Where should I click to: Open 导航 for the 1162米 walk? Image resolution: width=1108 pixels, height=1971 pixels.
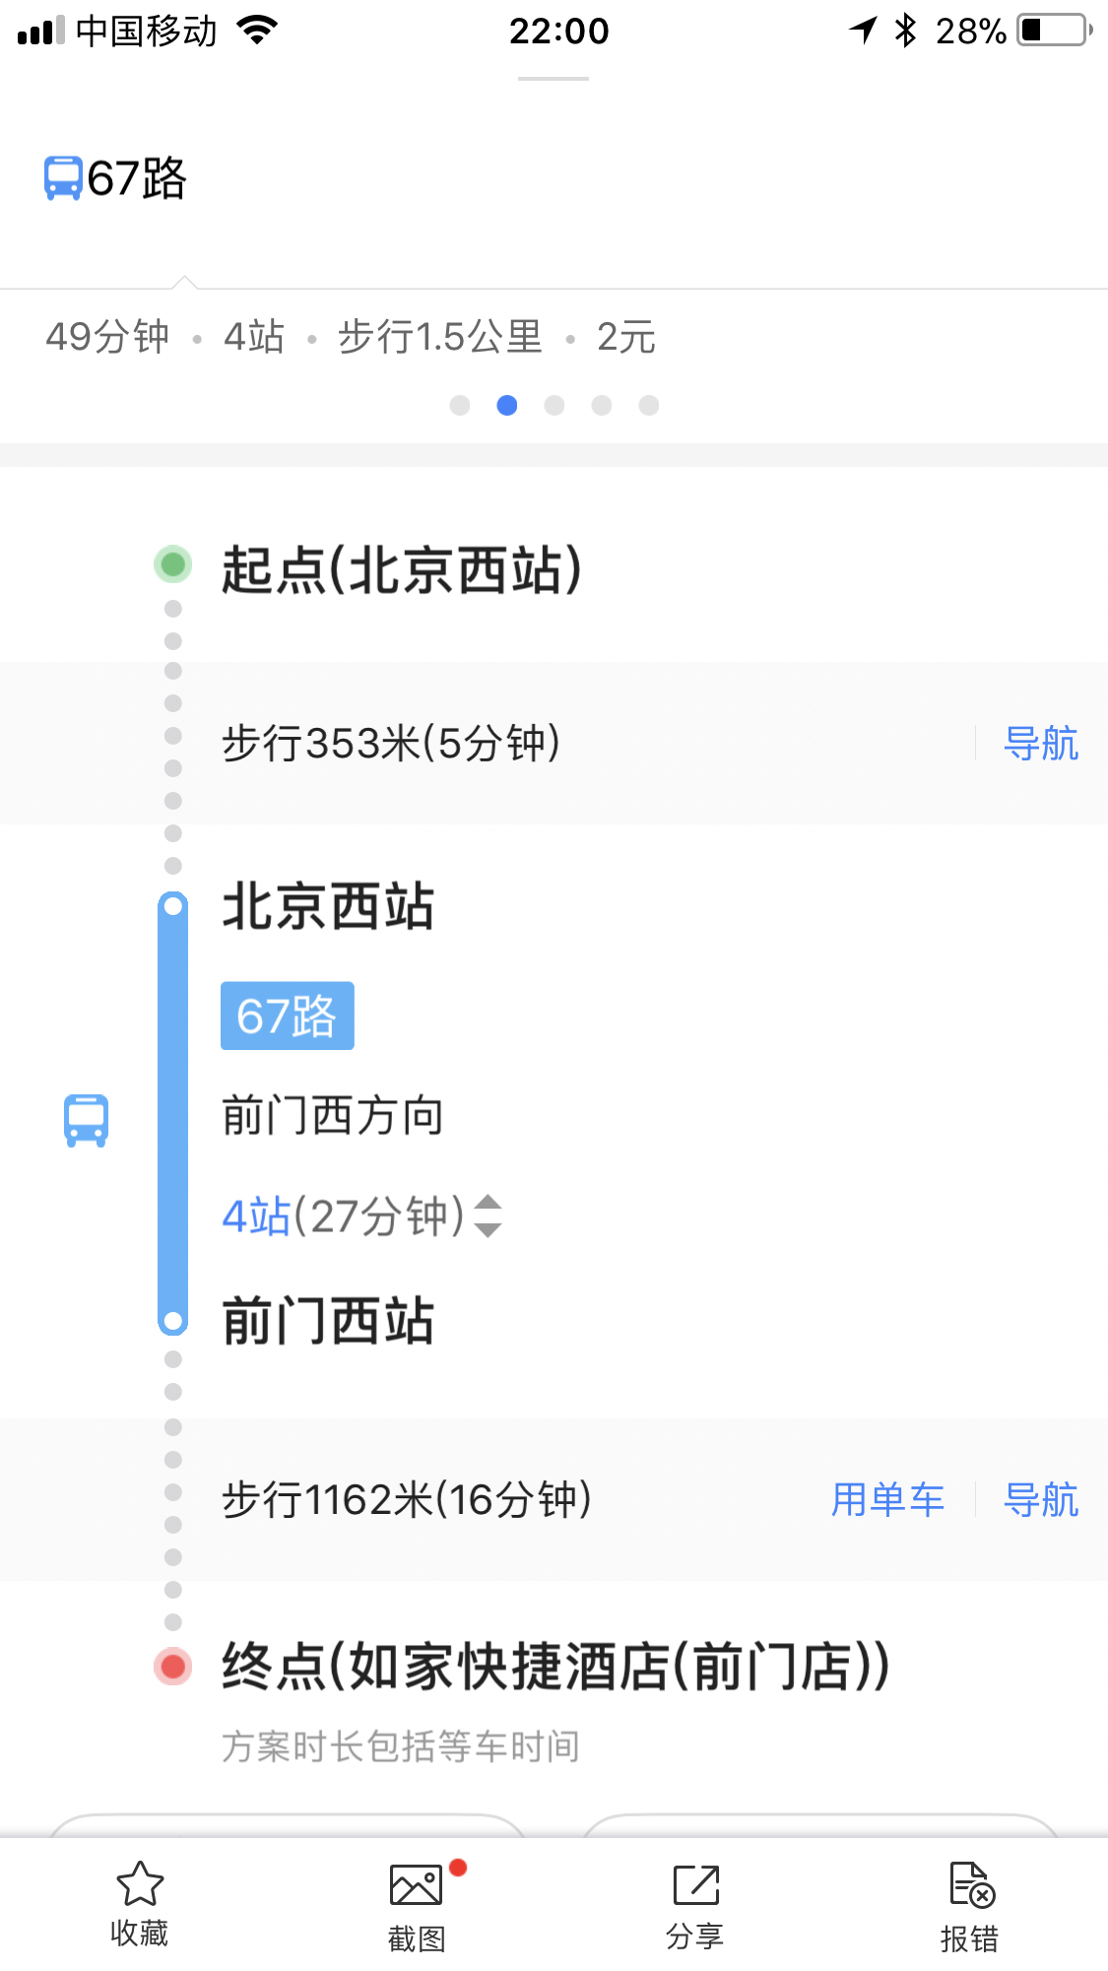coord(1040,1500)
